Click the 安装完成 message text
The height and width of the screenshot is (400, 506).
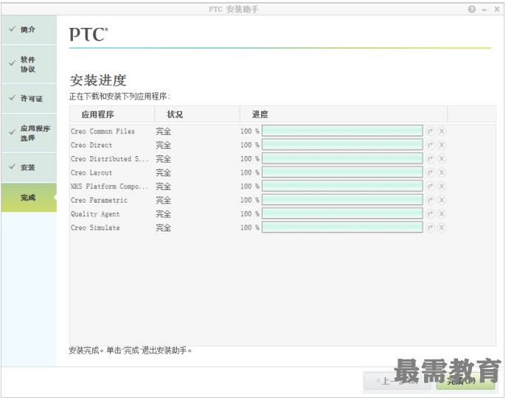[130, 351]
